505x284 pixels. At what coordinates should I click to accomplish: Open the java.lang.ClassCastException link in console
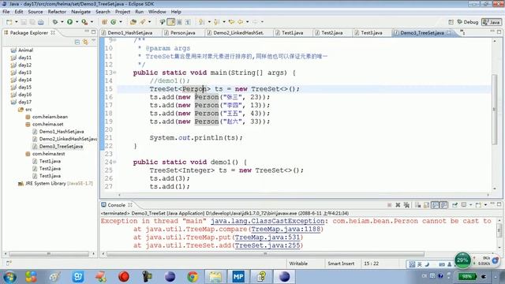coord(267,221)
